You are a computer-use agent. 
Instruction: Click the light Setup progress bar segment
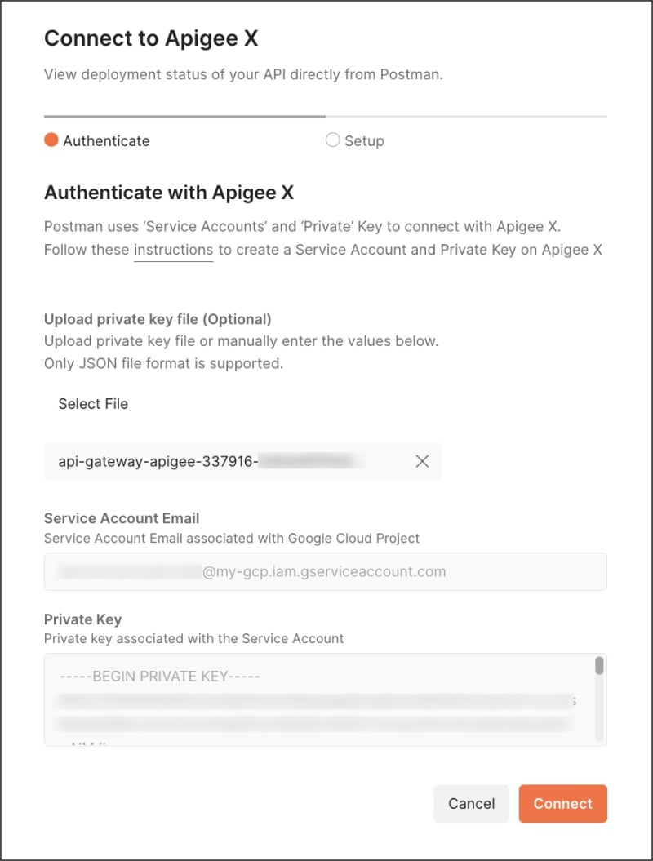tap(465, 117)
